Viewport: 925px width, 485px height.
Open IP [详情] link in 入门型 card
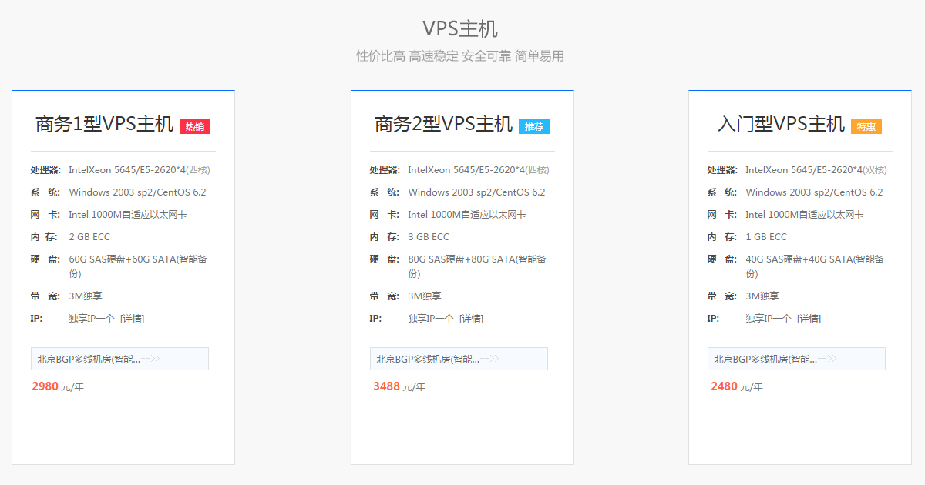tap(809, 319)
